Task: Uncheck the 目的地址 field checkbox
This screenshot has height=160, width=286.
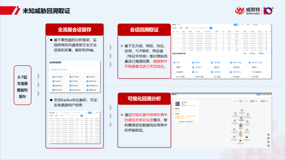Action: pyautogui.click(x=212, y=63)
